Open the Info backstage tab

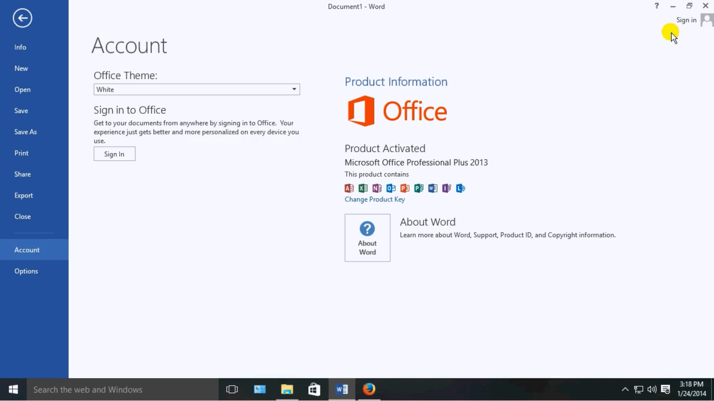(x=20, y=47)
